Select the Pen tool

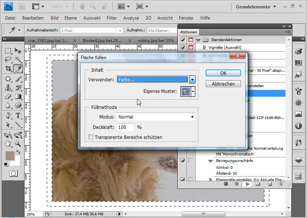[8, 116]
